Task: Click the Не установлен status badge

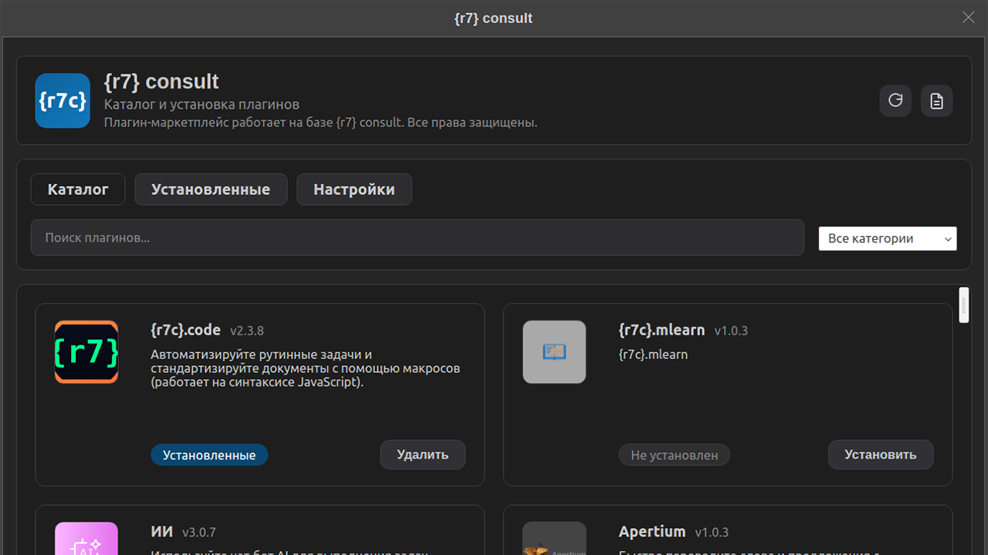Action: pos(674,455)
